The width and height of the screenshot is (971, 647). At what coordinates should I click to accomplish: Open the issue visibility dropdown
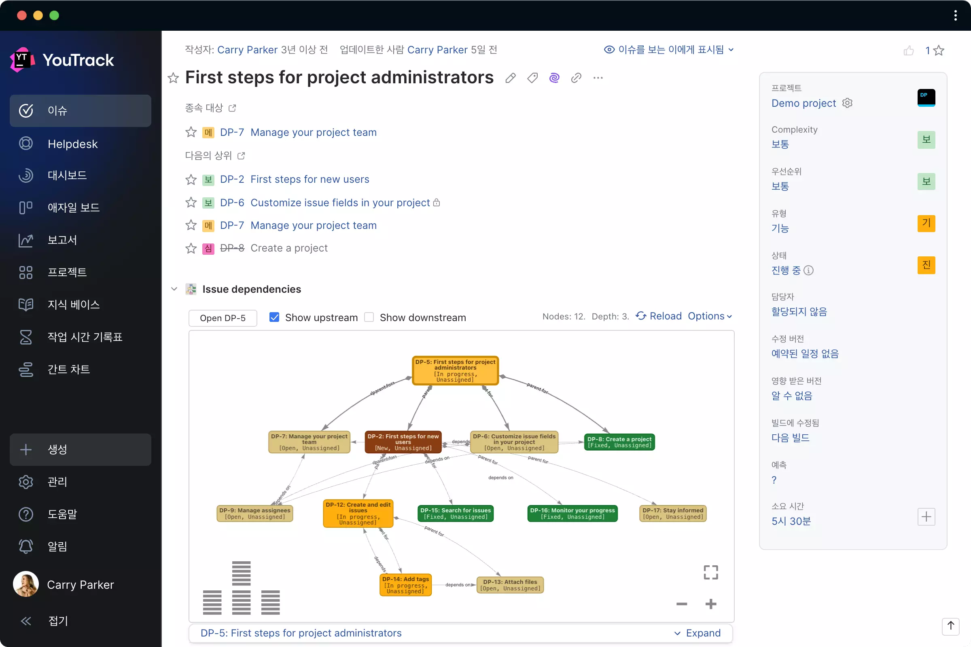pos(669,49)
